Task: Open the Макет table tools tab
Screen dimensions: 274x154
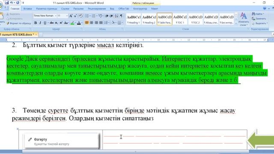Action: 155,9
